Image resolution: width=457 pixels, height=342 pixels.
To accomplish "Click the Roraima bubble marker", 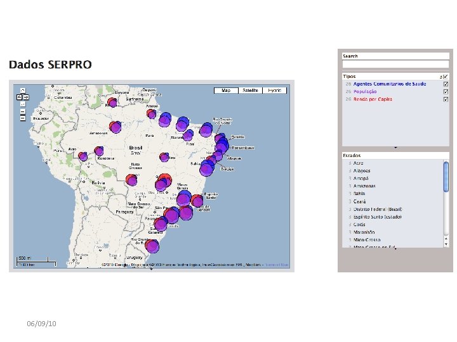I will (112, 103).
